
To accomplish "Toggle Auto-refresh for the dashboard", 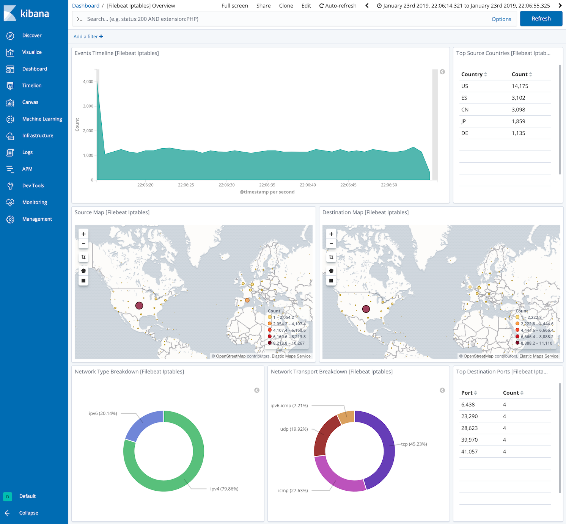I will click(338, 5).
